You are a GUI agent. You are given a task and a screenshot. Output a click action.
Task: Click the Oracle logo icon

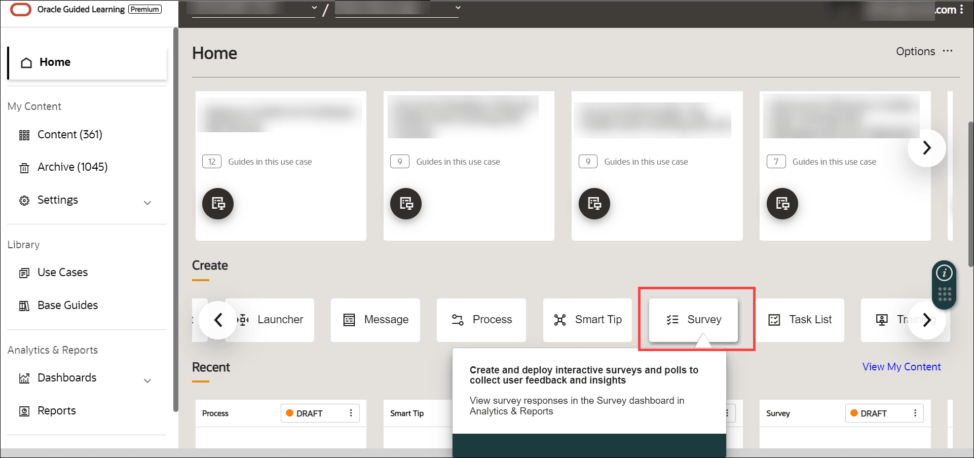[x=21, y=9]
